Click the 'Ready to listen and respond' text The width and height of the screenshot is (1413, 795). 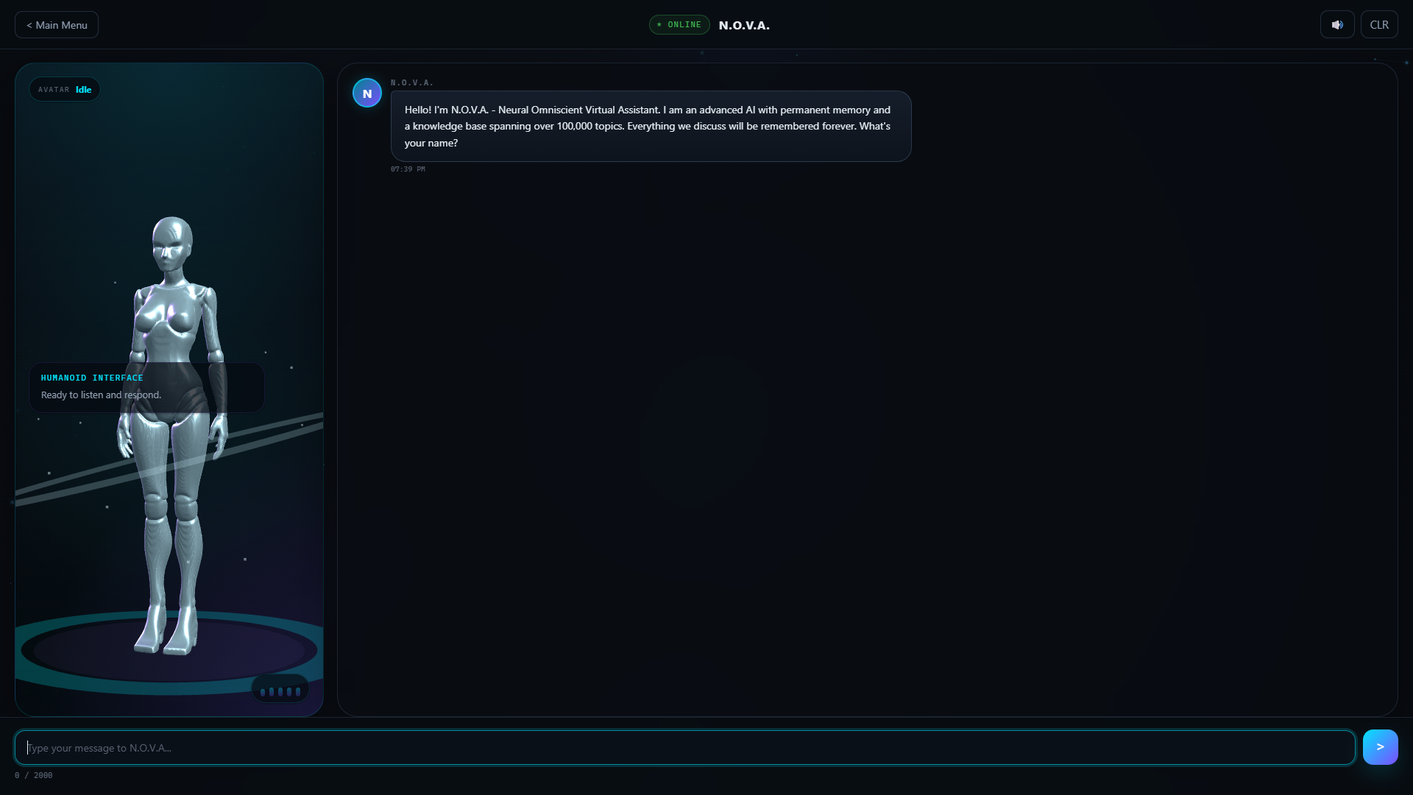click(x=101, y=395)
